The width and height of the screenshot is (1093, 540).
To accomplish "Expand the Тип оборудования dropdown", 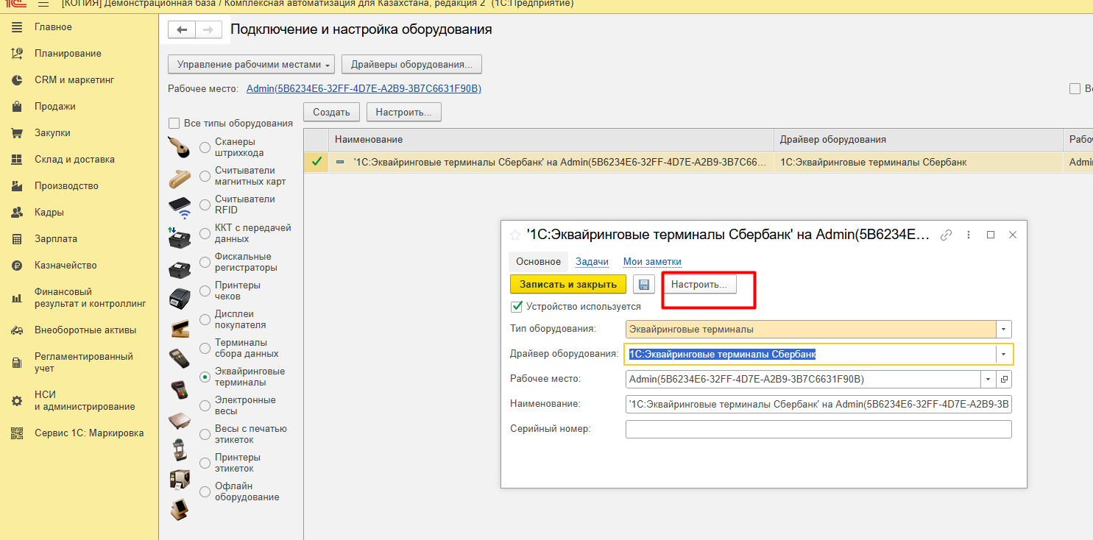I will click(x=1004, y=330).
